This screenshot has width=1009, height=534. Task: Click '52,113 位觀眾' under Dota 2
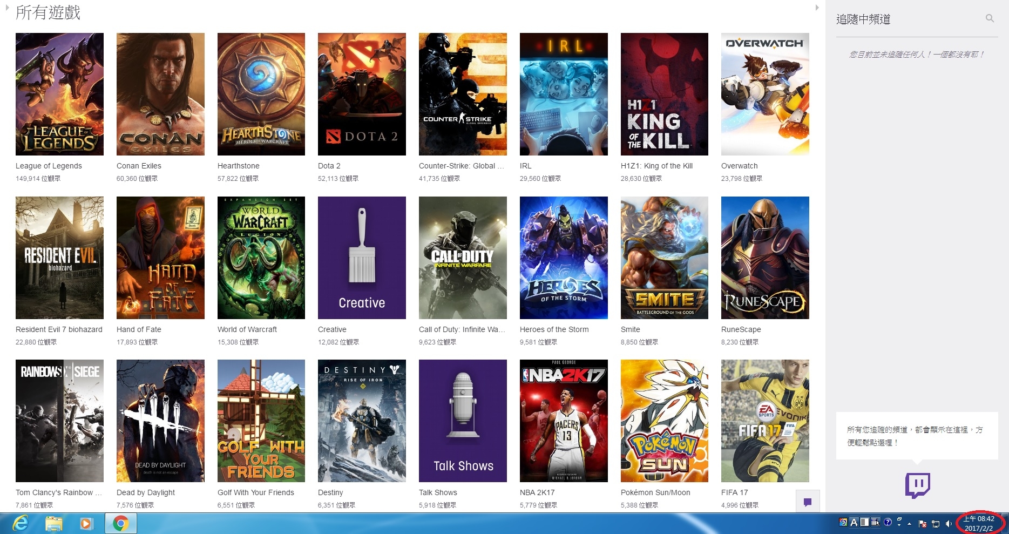338,178
